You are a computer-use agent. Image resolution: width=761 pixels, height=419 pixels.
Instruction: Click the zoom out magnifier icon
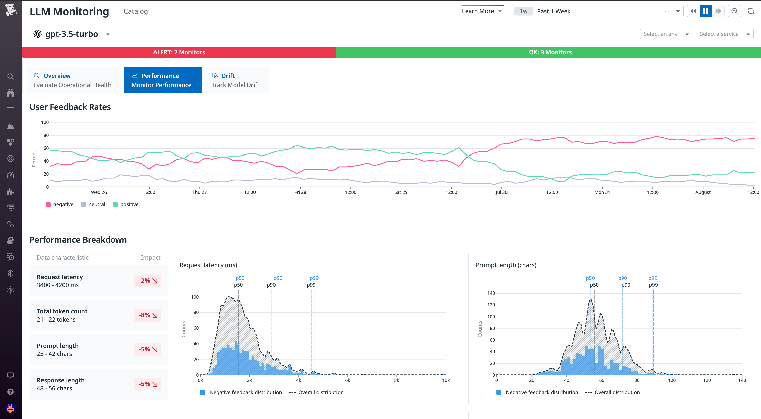click(734, 11)
